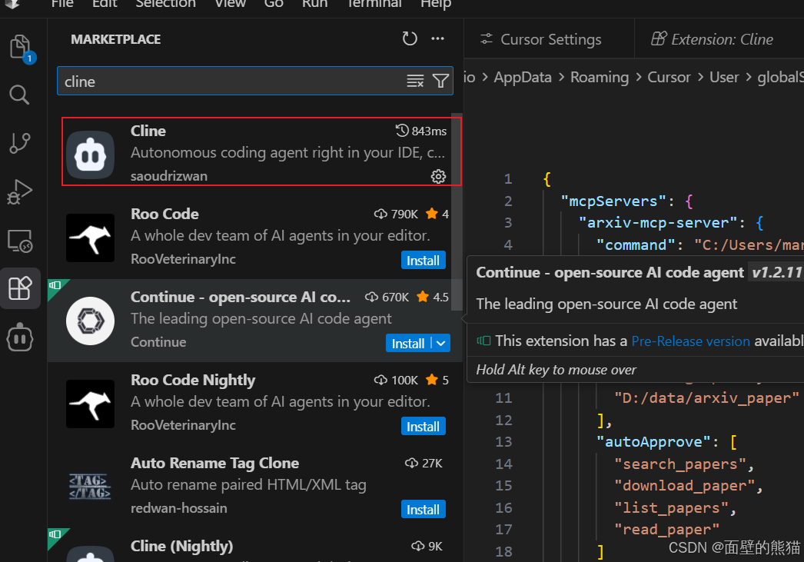Image resolution: width=804 pixels, height=562 pixels.
Task: Click Continue rating star icon
Action: click(x=423, y=297)
